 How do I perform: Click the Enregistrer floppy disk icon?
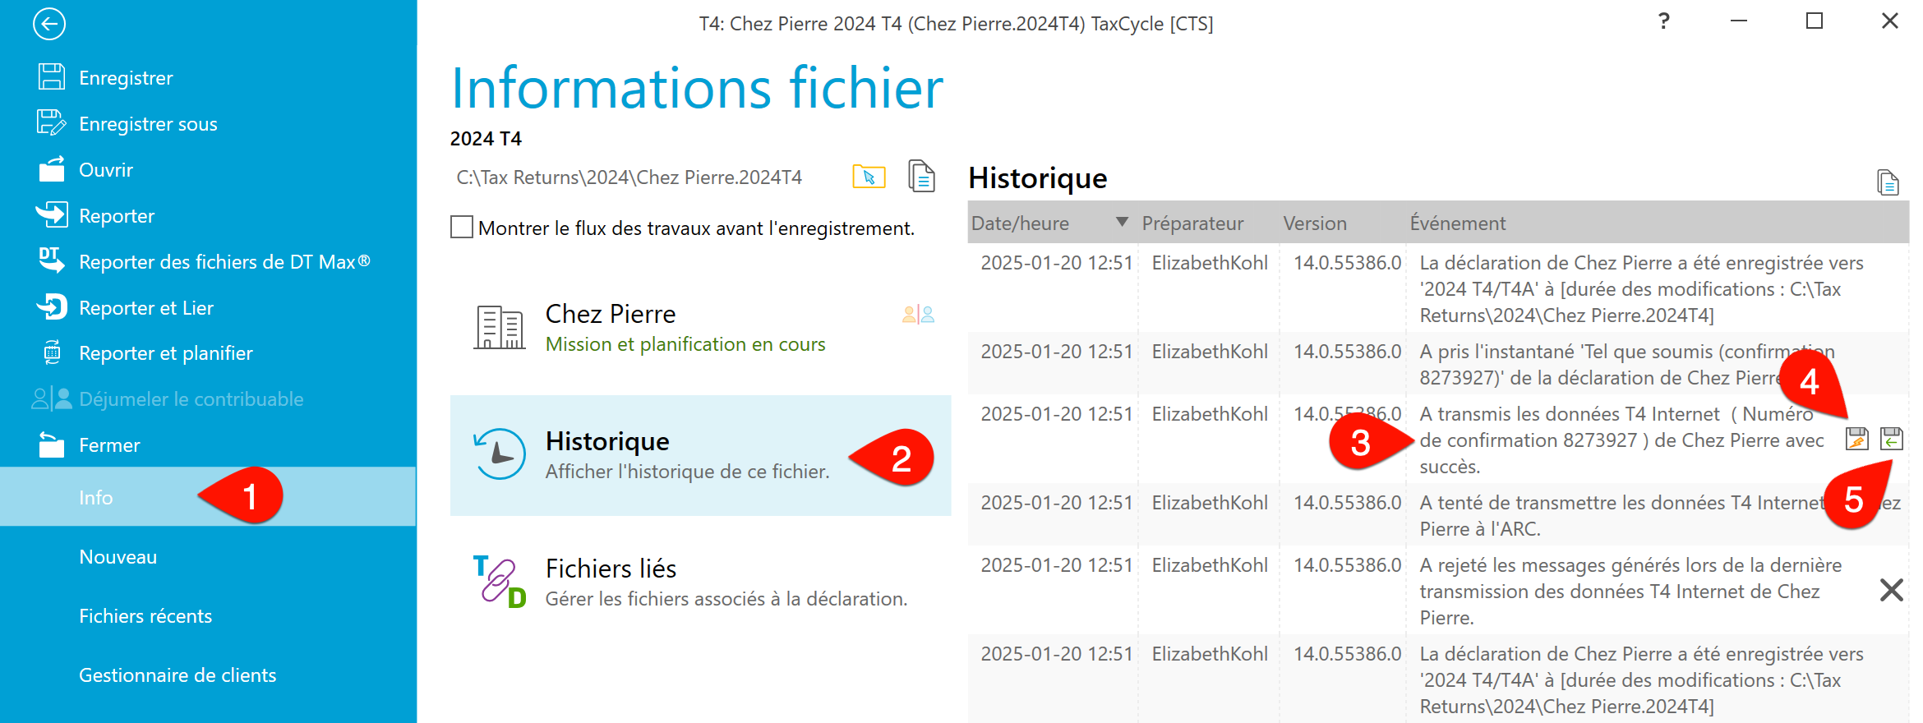(52, 77)
